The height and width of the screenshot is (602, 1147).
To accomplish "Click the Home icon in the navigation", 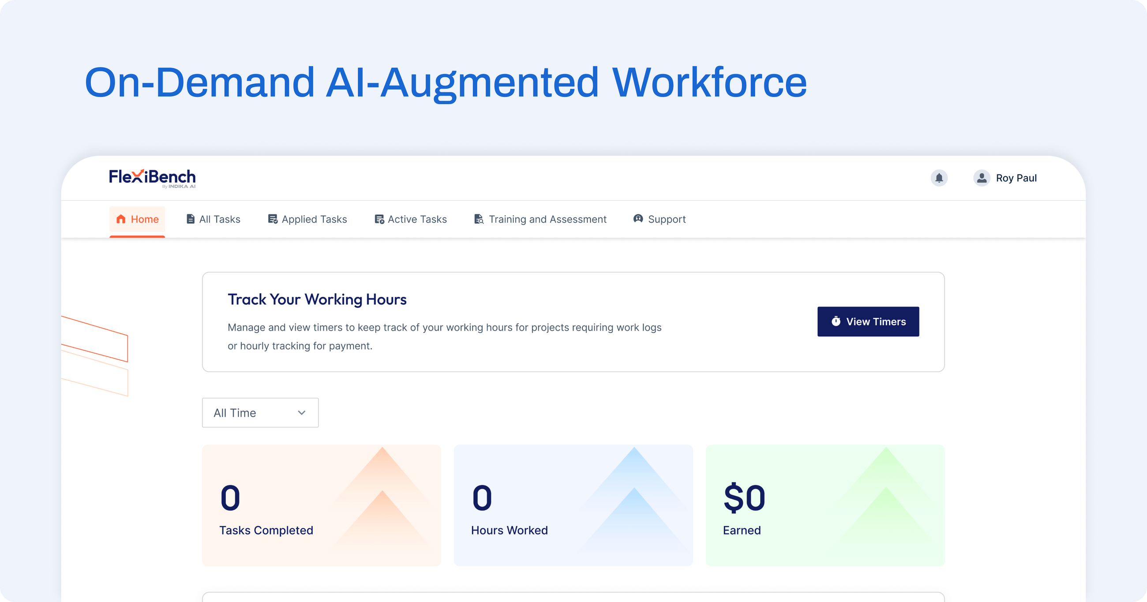I will click(x=121, y=219).
